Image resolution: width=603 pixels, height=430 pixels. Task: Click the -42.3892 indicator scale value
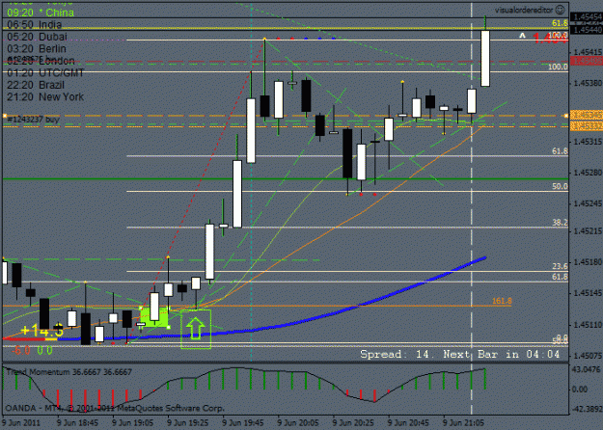[586, 409]
